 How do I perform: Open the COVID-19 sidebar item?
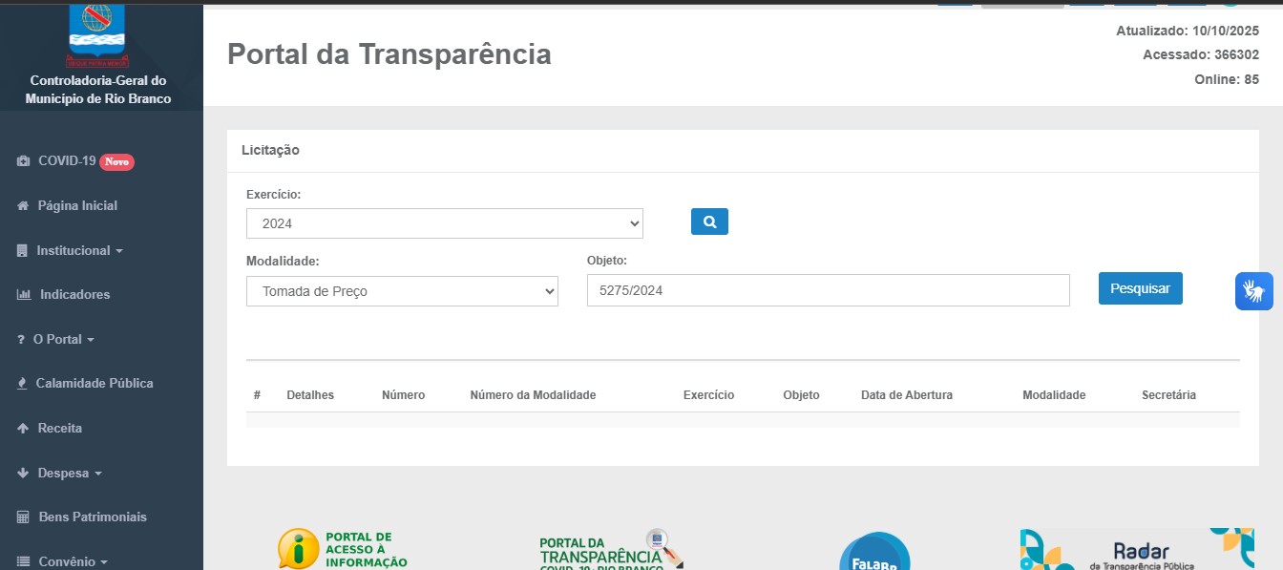(x=67, y=161)
